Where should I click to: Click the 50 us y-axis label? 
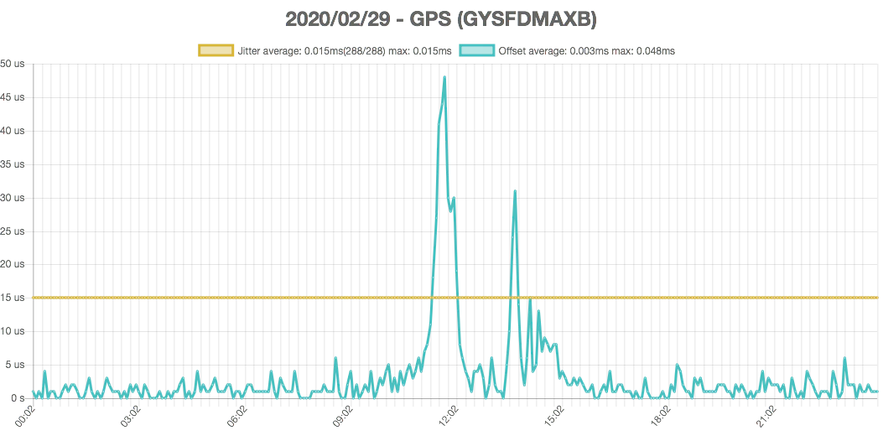click(x=13, y=64)
